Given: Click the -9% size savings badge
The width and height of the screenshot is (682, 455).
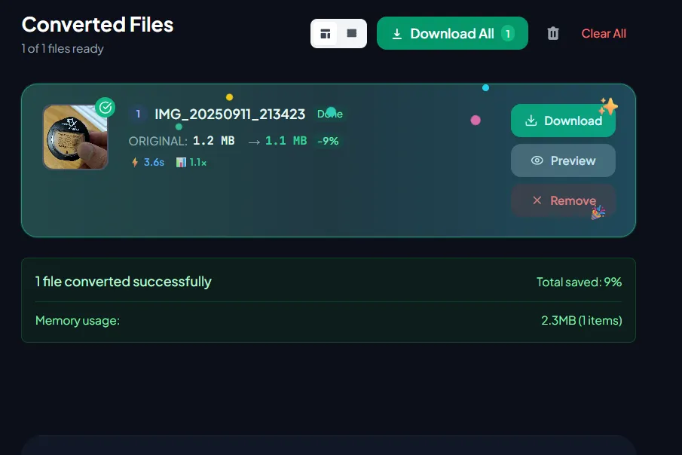Looking at the screenshot, I should click(x=329, y=141).
